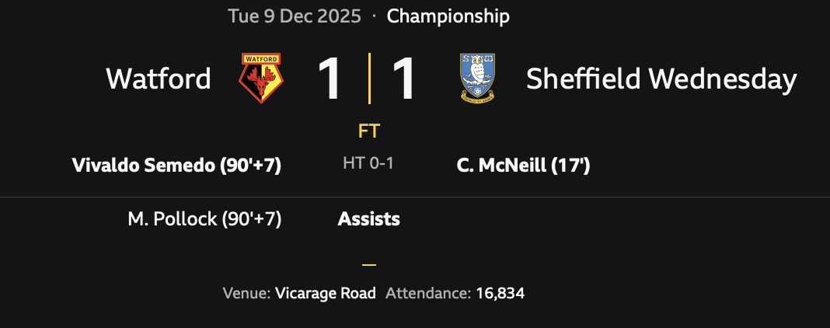Click the yellow FT status label
This screenshot has height=328, width=830.
[x=369, y=131]
